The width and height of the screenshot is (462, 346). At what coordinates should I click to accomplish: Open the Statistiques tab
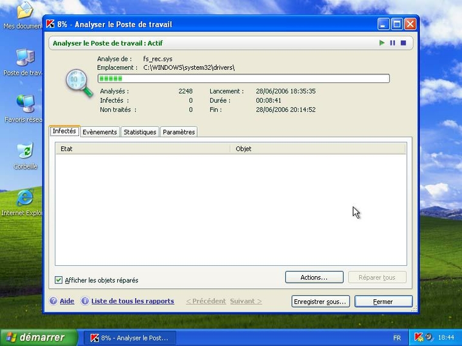[x=140, y=132]
